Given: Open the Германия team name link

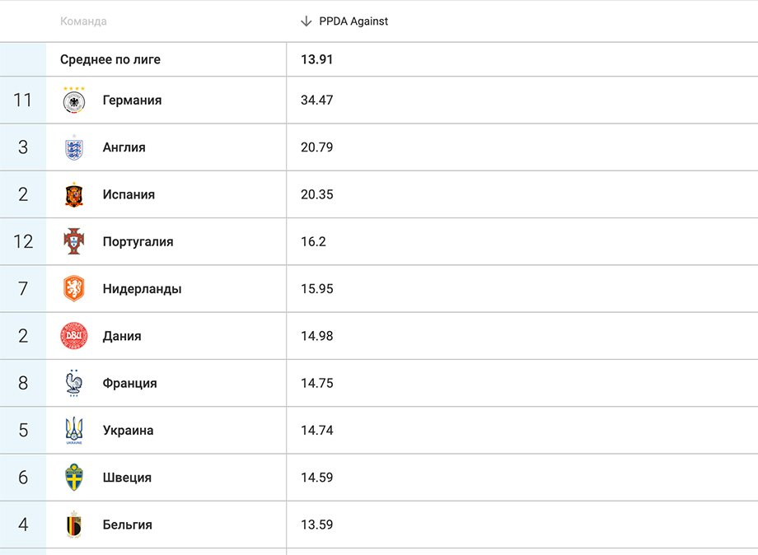Looking at the screenshot, I should (x=132, y=100).
